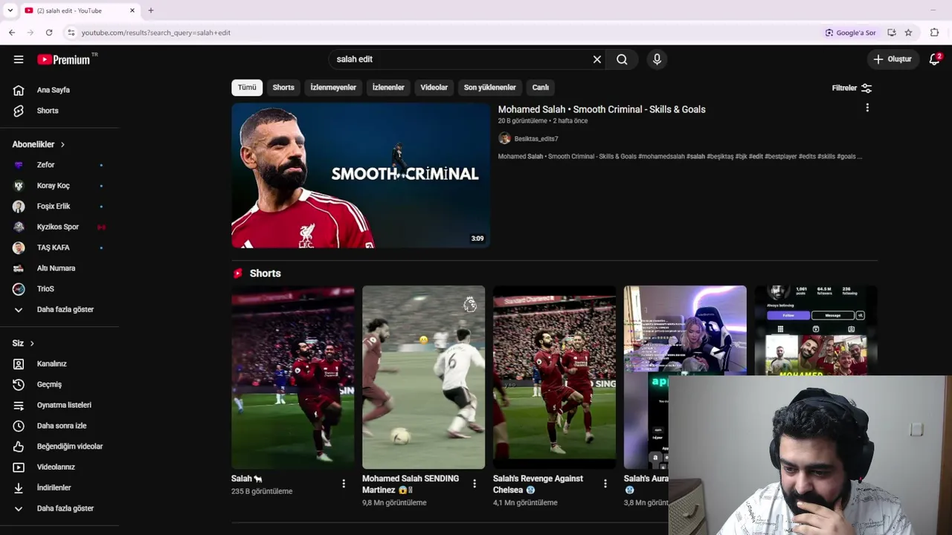Viewport: 952px width, 535px height.
Task: Open notifications bell
Action: point(934,59)
